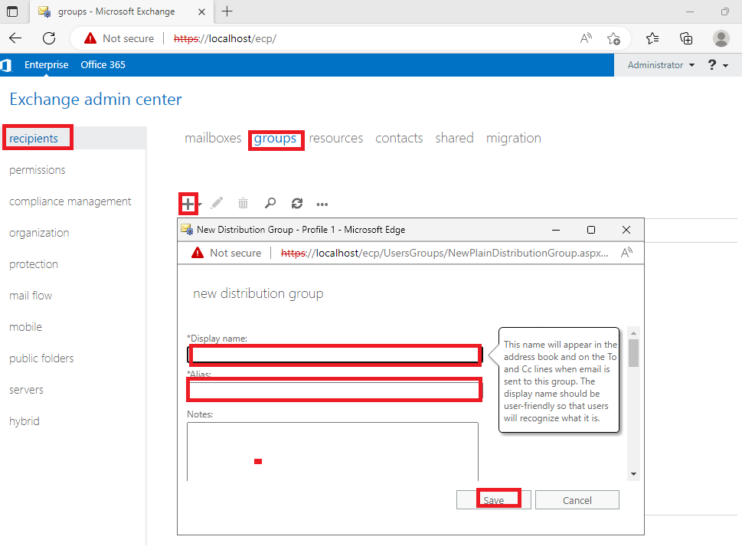742x553 pixels.
Task: Select Office 365 in the top menu
Action: coord(103,65)
